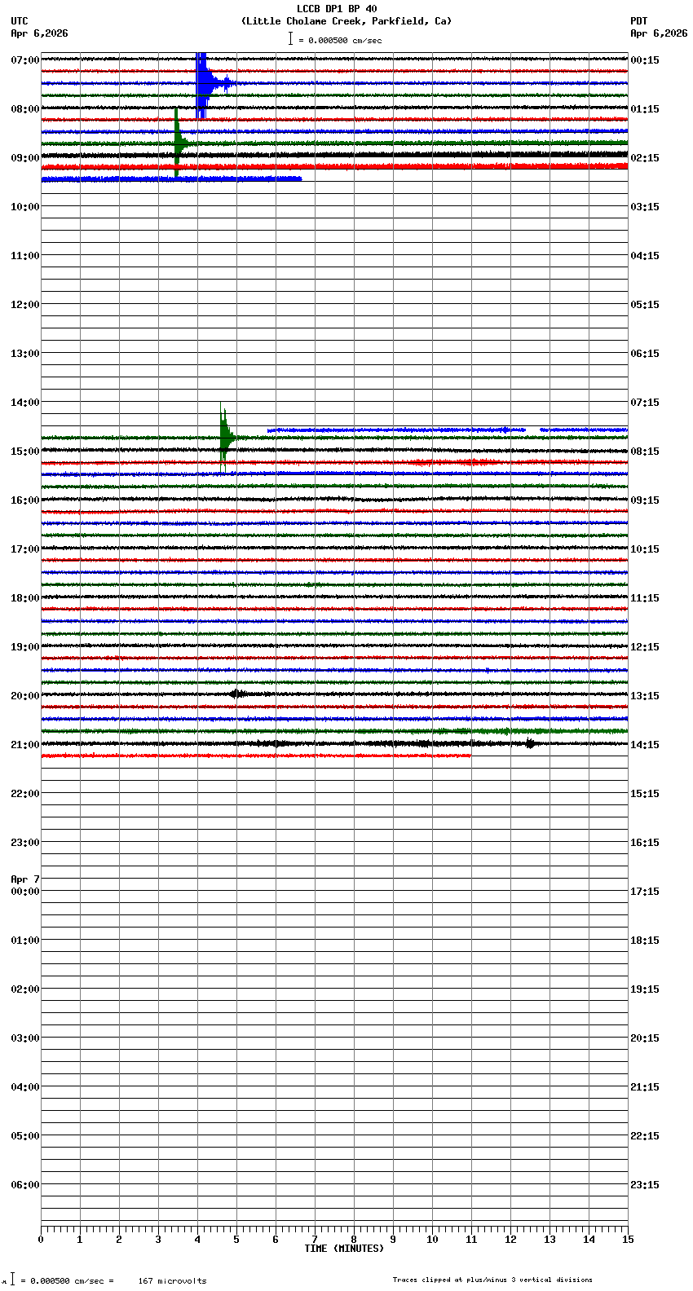This screenshot has width=693, height=1291.
Task: Click the '07:00' UTC time label
Action: (x=25, y=60)
